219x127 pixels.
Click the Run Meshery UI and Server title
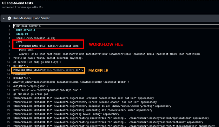coord(31,18)
